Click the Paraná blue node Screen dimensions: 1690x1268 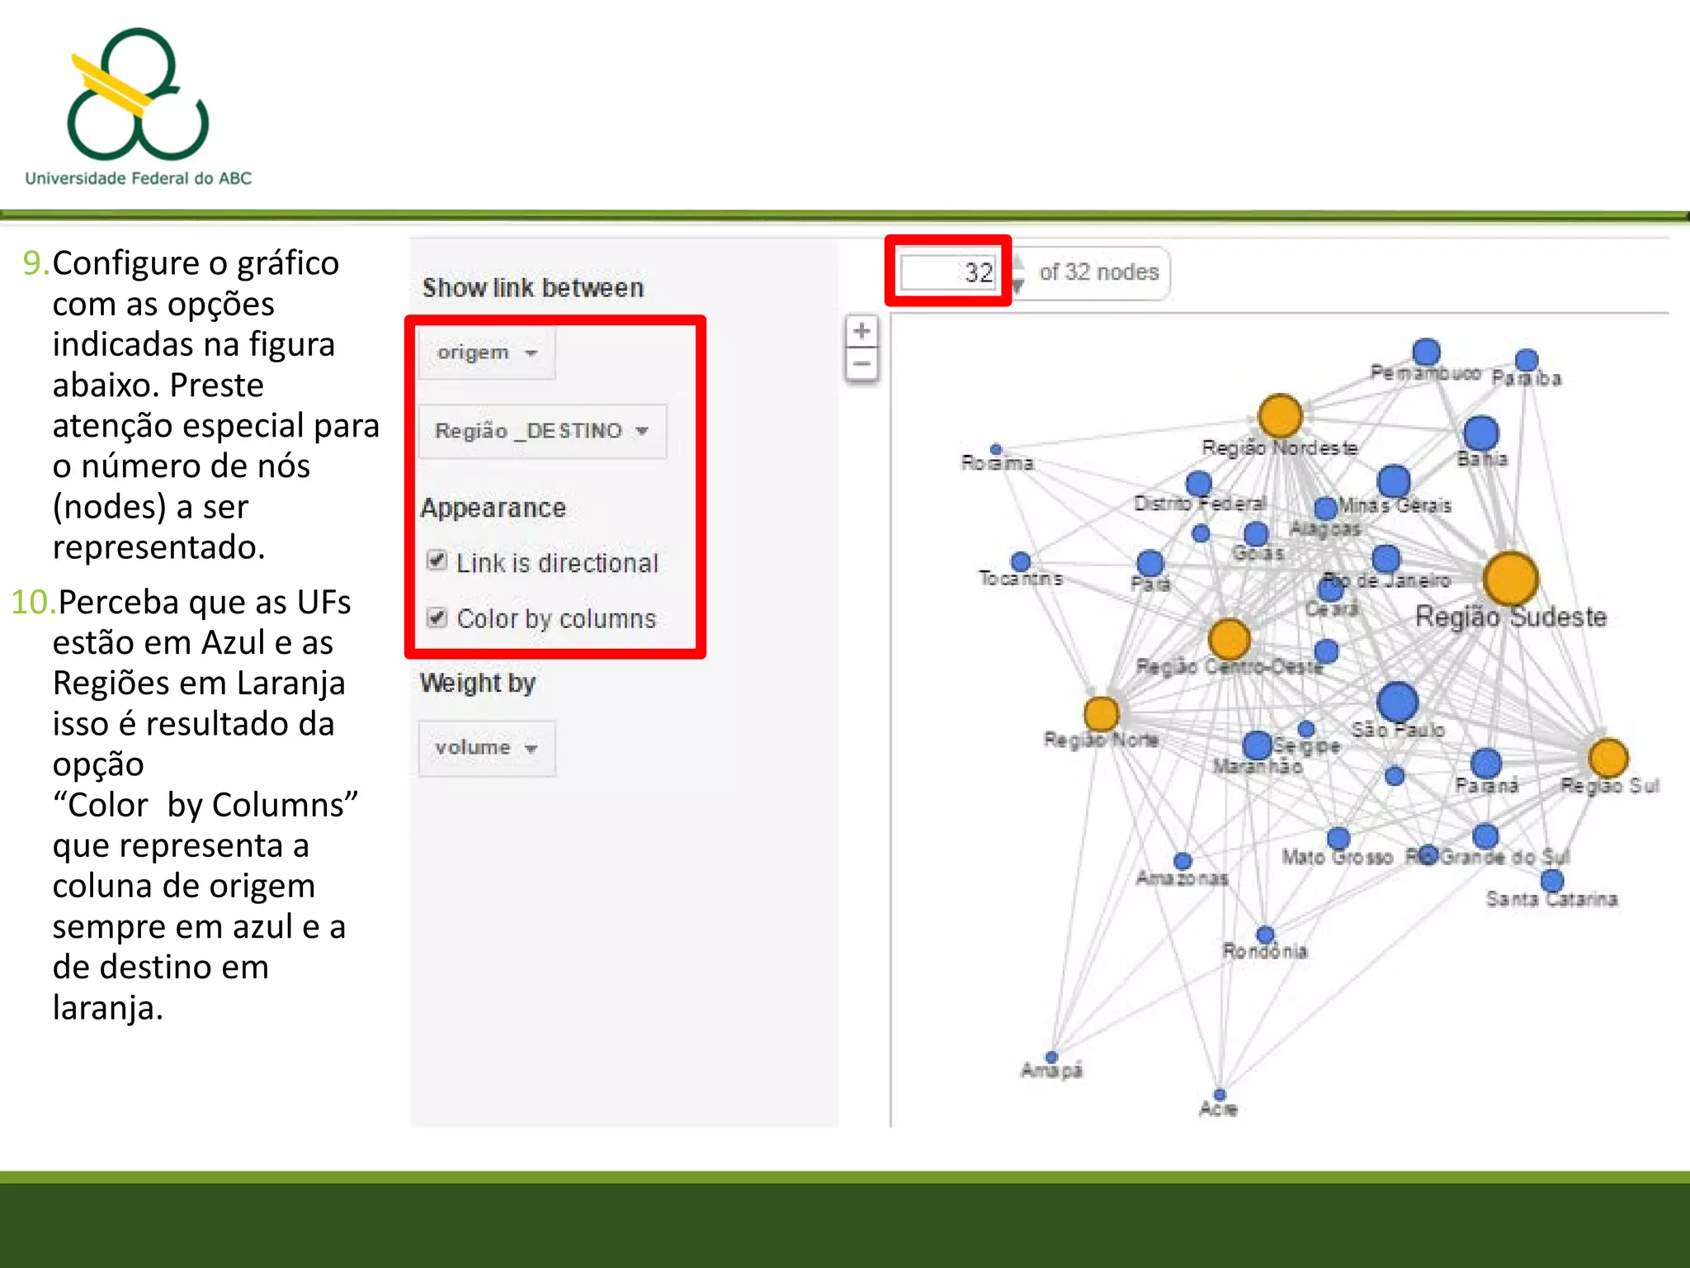(x=1485, y=764)
